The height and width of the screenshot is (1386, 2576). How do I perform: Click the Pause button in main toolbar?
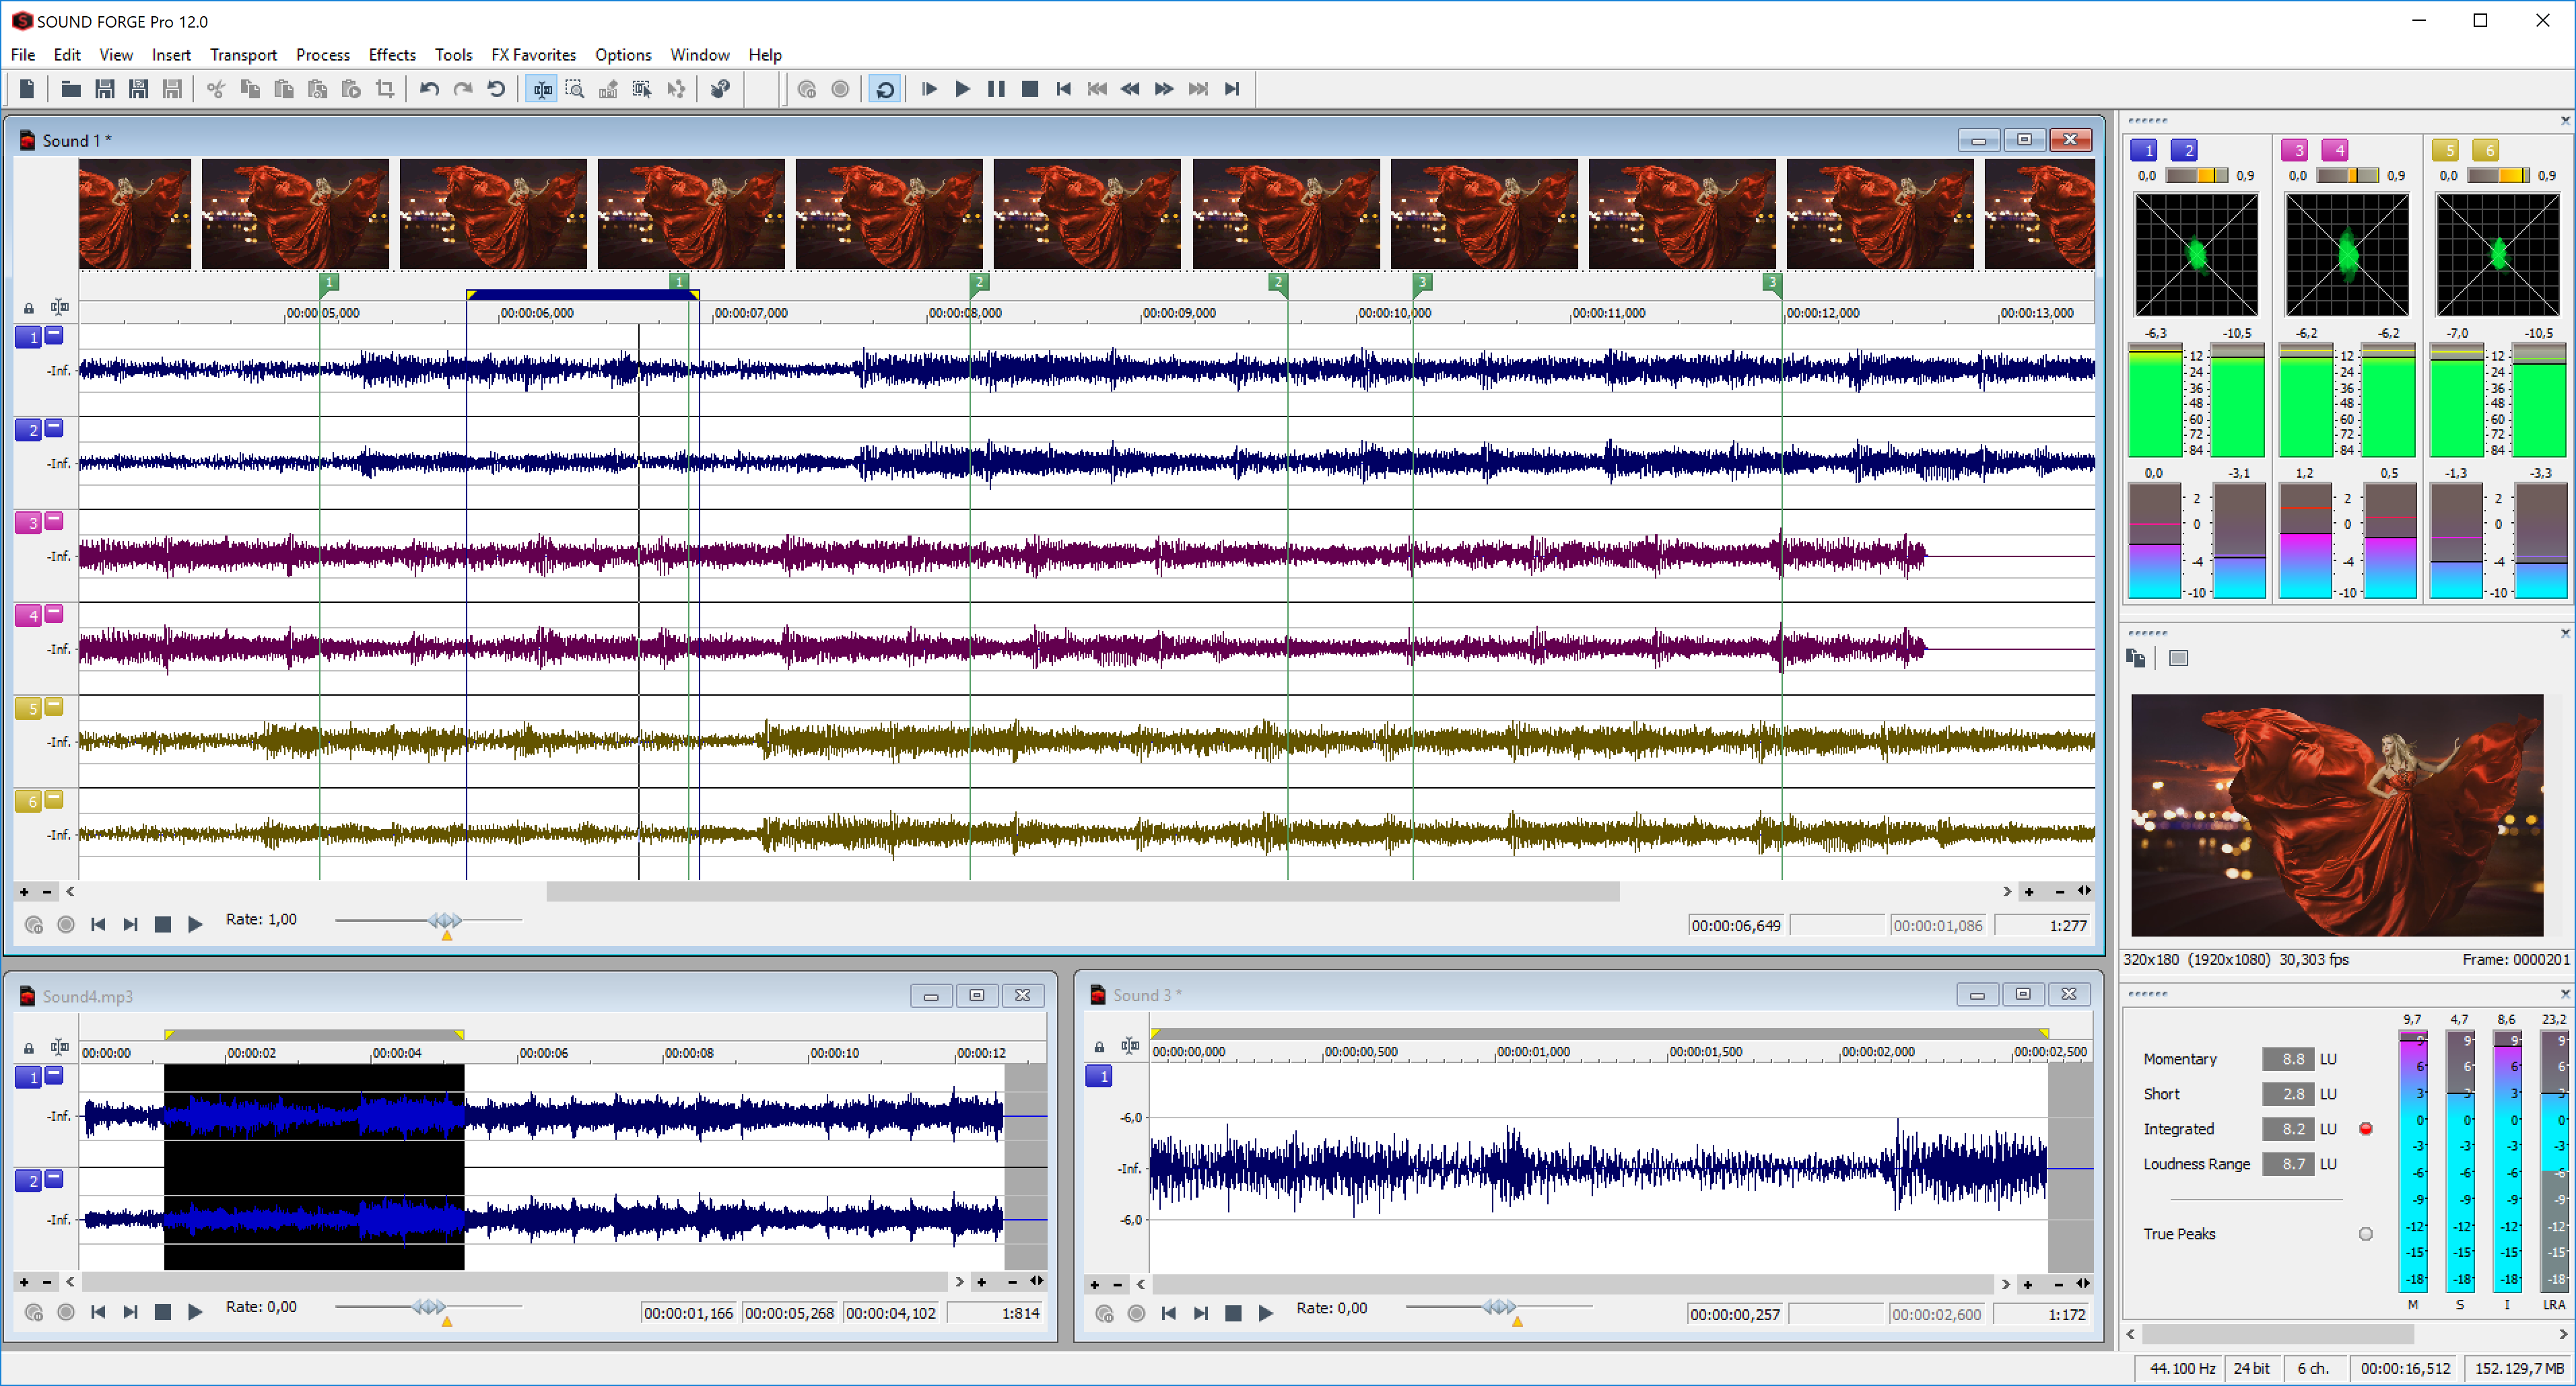(x=996, y=89)
